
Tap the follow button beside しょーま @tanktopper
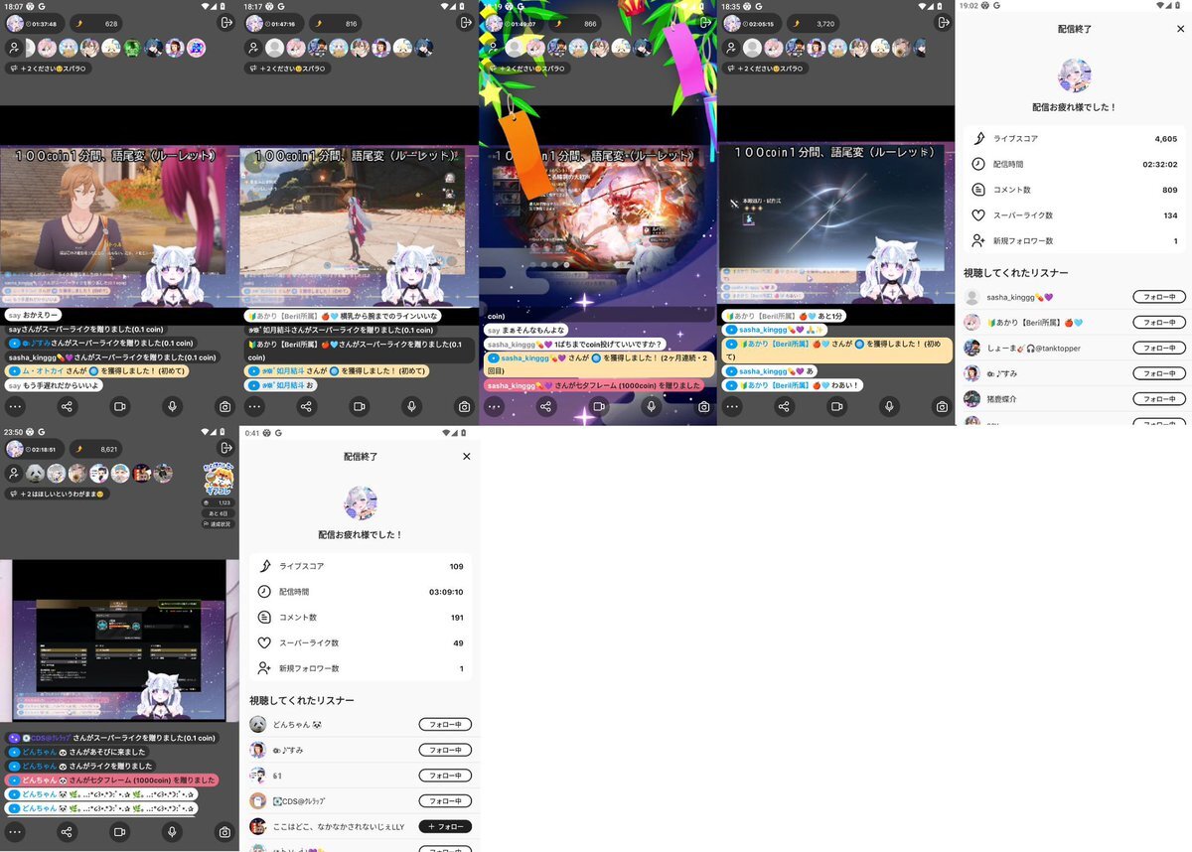pyautogui.click(x=1159, y=348)
